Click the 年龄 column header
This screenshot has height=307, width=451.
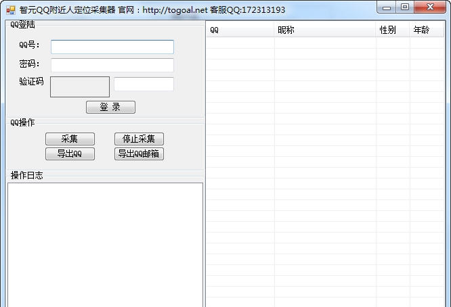pos(427,30)
